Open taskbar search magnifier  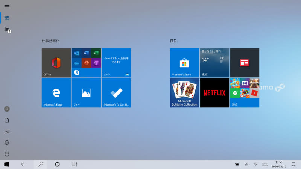(41, 164)
